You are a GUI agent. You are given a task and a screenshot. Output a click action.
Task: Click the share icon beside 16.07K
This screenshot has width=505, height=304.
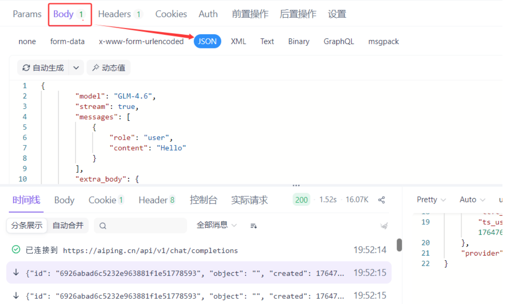point(382,199)
